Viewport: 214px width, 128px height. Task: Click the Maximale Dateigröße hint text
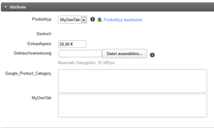[86, 63]
